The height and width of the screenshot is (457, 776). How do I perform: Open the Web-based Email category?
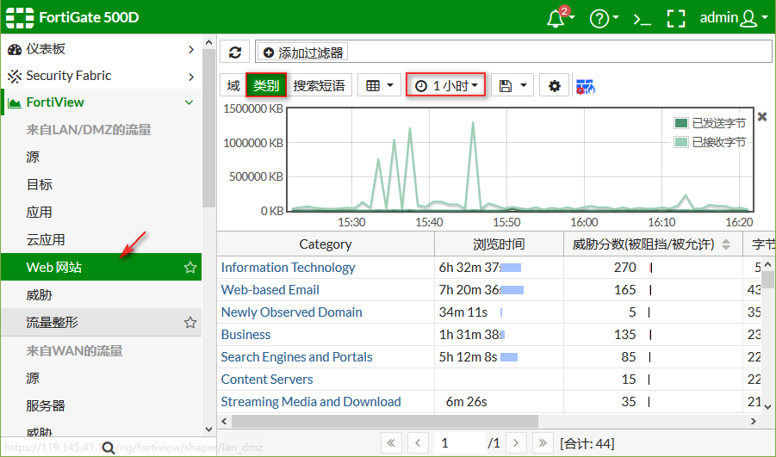pyautogui.click(x=270, y=290)
